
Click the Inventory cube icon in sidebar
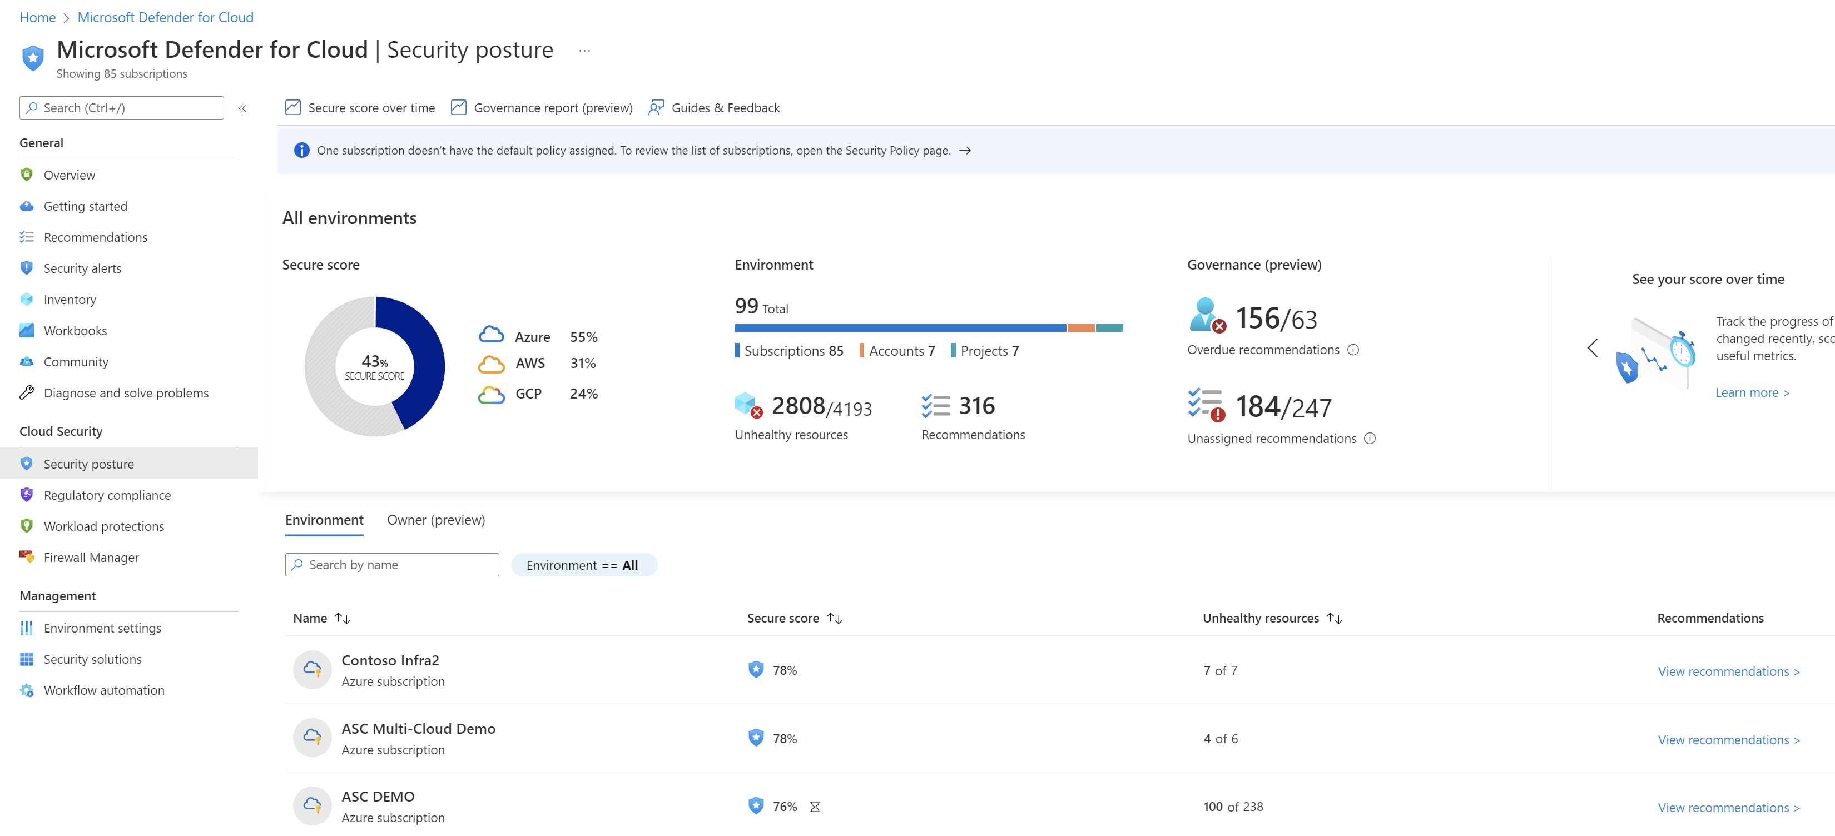pyautogui.click(x=26, y=299)
